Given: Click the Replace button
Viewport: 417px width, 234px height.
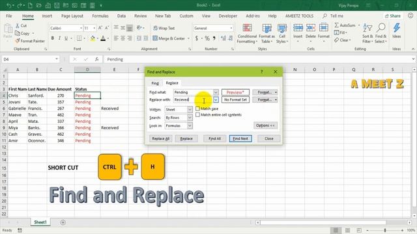Looking at the screenshot, I should pos(186,138).
